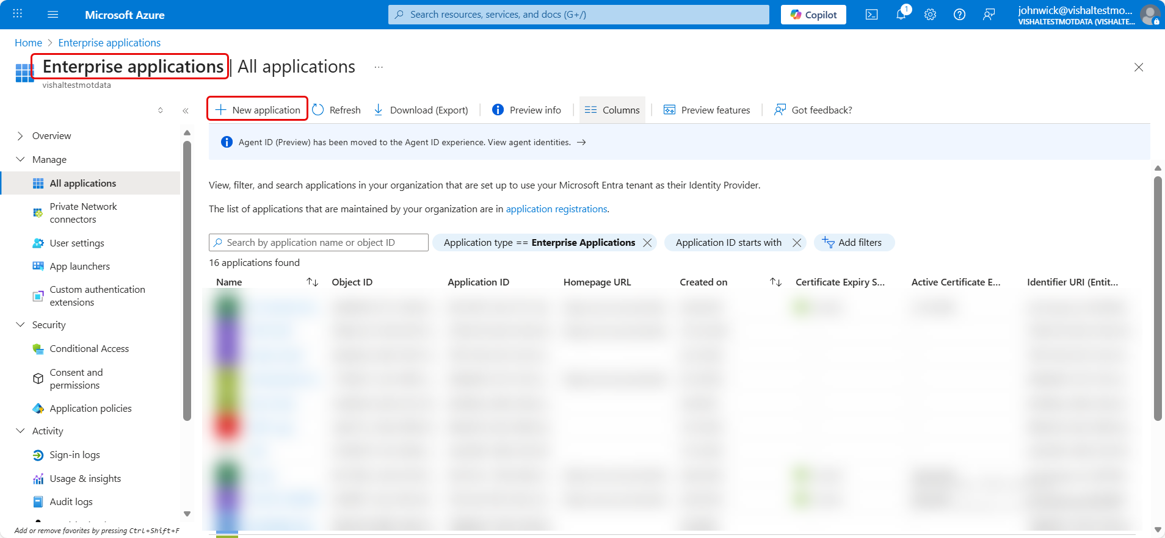
Task: Click the Certificate Expiry column header
Action: [x=840, y=282]
